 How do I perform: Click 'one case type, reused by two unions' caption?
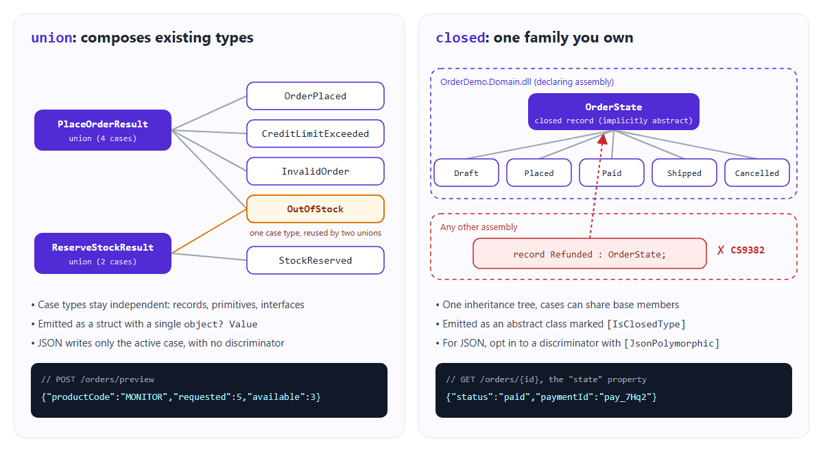tap(315, 233)
